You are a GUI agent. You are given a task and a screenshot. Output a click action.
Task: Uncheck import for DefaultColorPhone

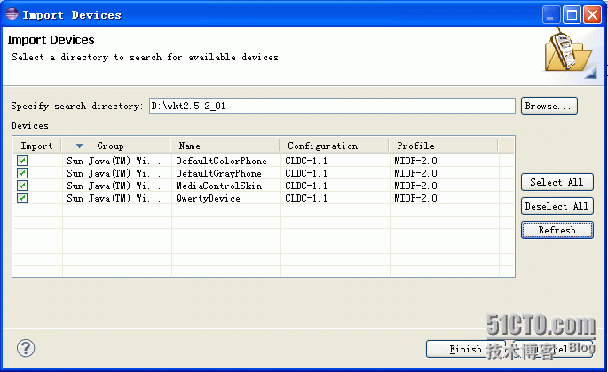pyautogui.click(x=22, y=161)
